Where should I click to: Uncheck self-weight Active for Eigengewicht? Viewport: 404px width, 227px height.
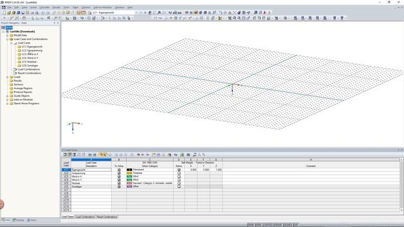pos(179,170)
